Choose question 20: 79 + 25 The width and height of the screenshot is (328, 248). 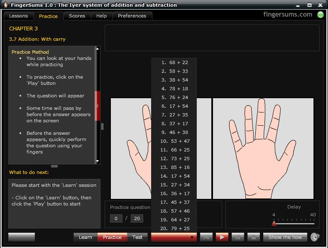coord(174,228)
